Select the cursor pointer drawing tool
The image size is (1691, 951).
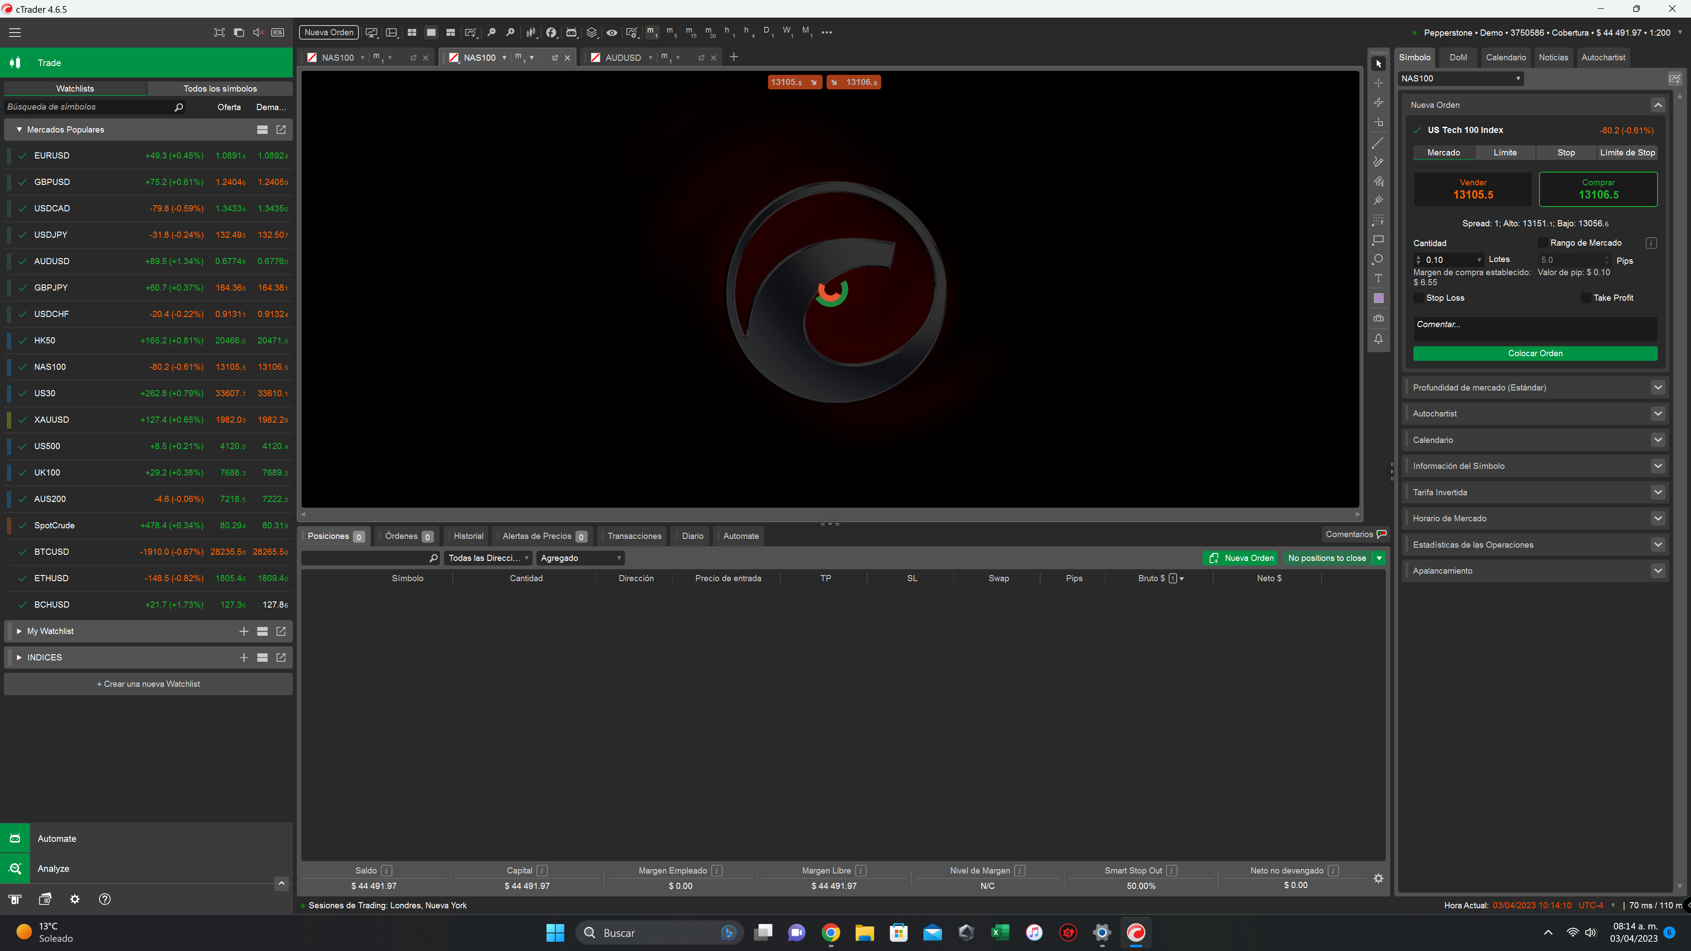1378,64
